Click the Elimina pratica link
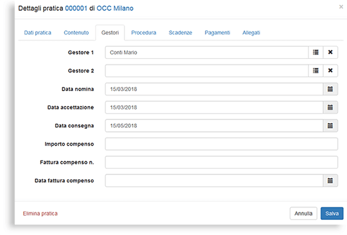 pos(40,214)
